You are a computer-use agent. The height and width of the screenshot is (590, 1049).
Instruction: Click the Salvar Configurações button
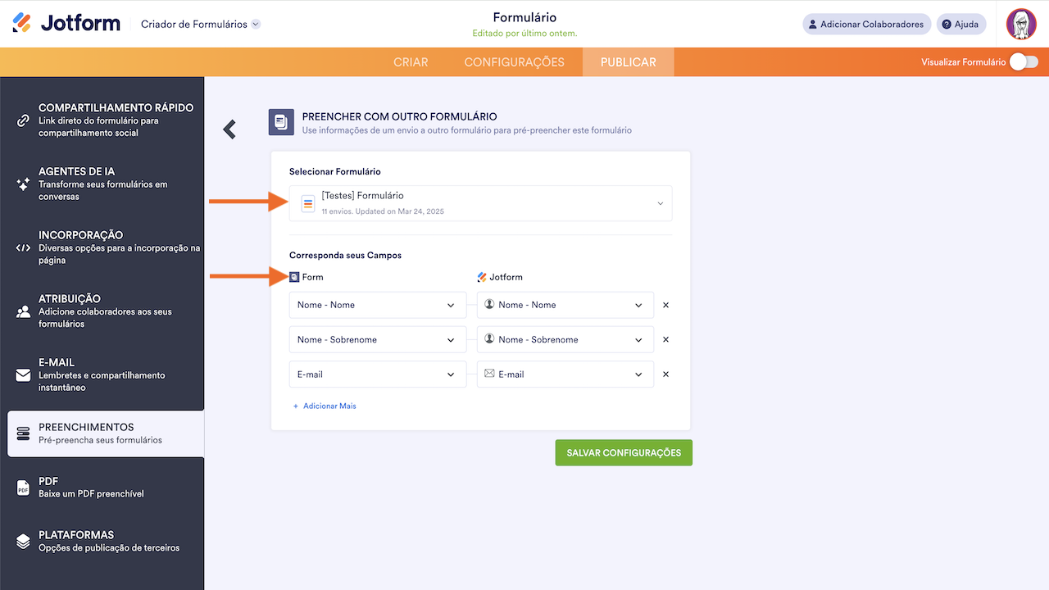click(623, 452)
